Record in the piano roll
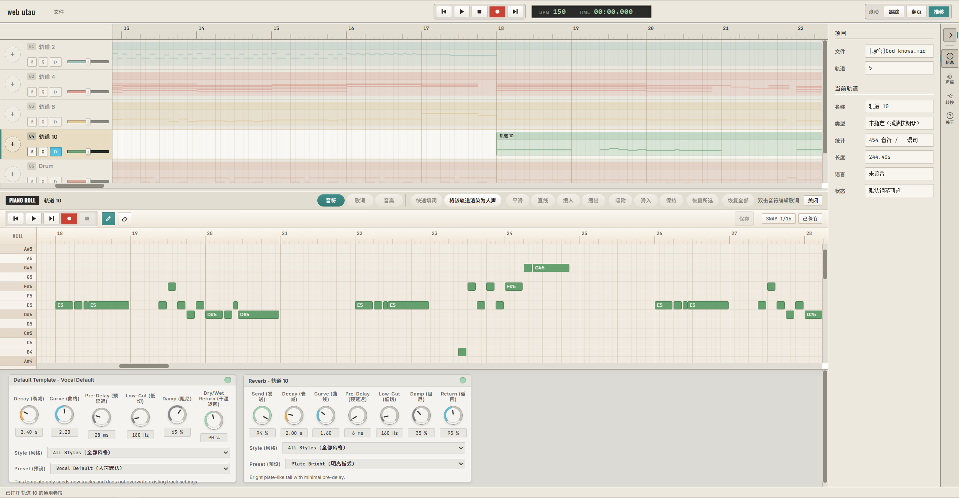Screen dimensions: 959x498 coord(69,219)
